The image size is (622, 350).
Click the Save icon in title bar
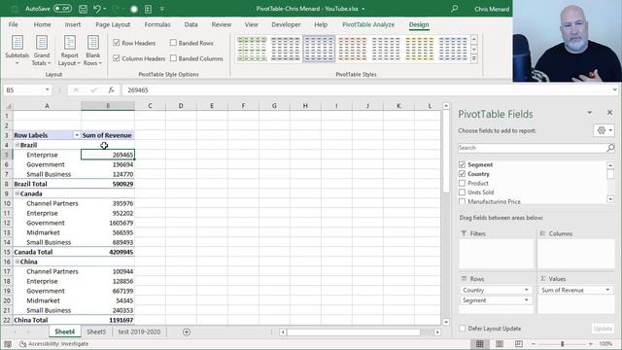[83, 9]
